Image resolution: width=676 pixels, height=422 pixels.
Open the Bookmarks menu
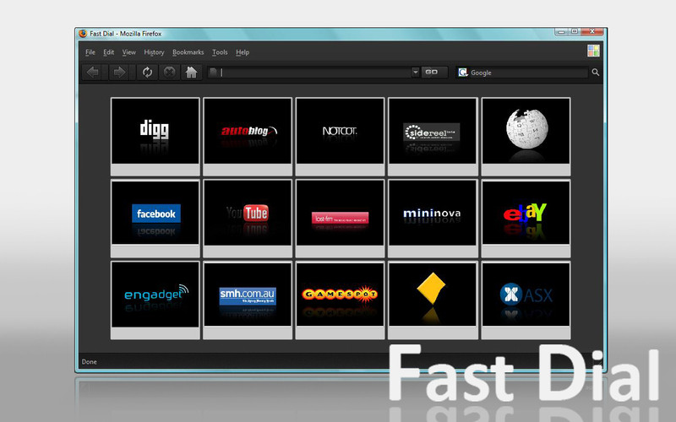[188, 52]
